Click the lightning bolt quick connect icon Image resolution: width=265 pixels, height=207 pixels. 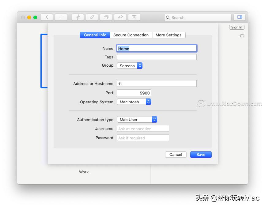(78, 17)
